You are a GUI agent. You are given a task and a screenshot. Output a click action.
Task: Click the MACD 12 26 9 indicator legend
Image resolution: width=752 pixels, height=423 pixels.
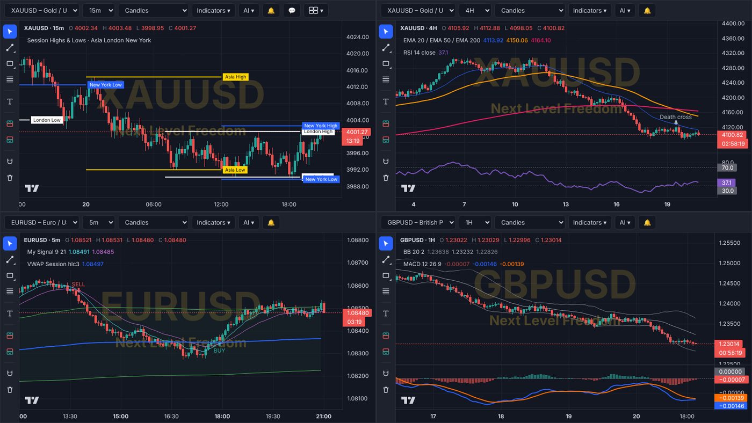pyautogui.click(x=464, y=264)
